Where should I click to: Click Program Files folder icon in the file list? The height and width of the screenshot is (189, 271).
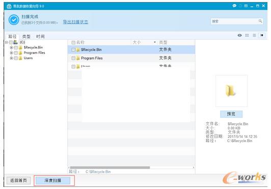(78, 58)
